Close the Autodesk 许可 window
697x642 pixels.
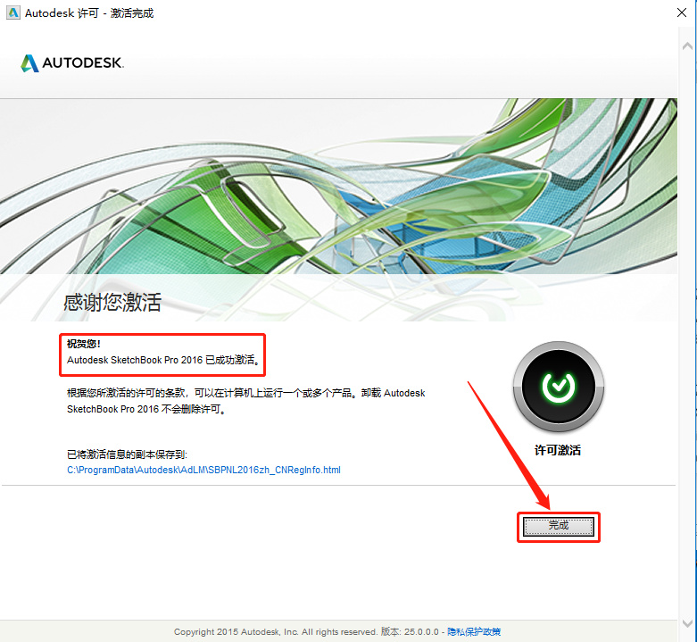(682, 13)
